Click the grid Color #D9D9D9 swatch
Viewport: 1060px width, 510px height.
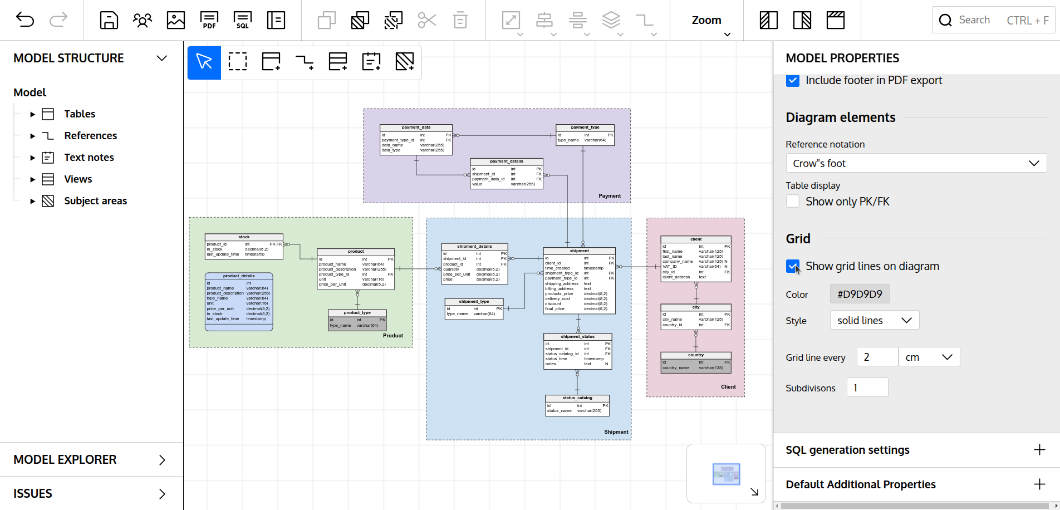tap(860, 294)
